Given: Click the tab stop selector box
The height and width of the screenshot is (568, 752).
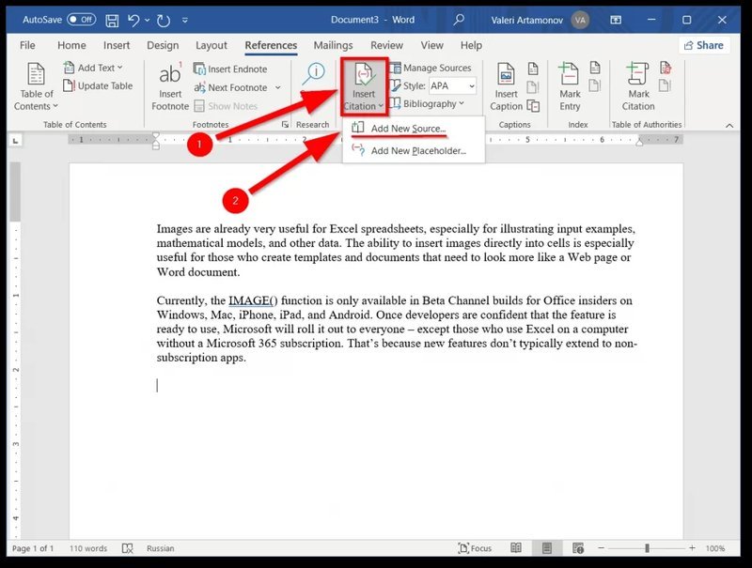Looking at the screenshot, I should 15,141.
